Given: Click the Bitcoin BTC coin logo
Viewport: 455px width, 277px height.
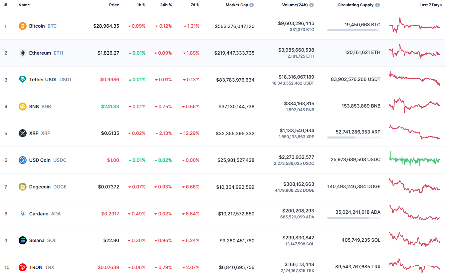Looking at the screenshot, I should (22, 26).
